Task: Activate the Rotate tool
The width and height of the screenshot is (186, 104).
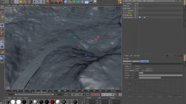Action: 25,2
